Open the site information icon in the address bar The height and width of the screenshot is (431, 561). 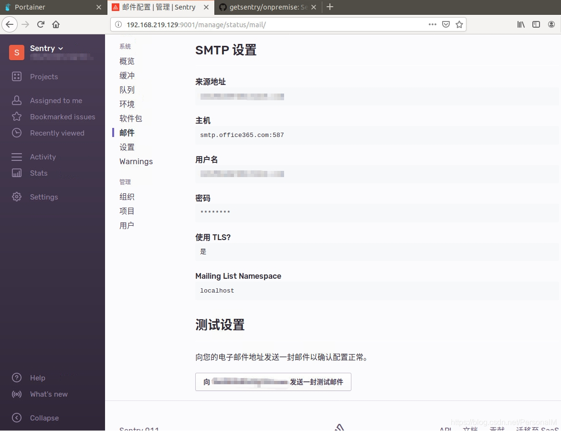pyautogui.click(x=118, y=24)
